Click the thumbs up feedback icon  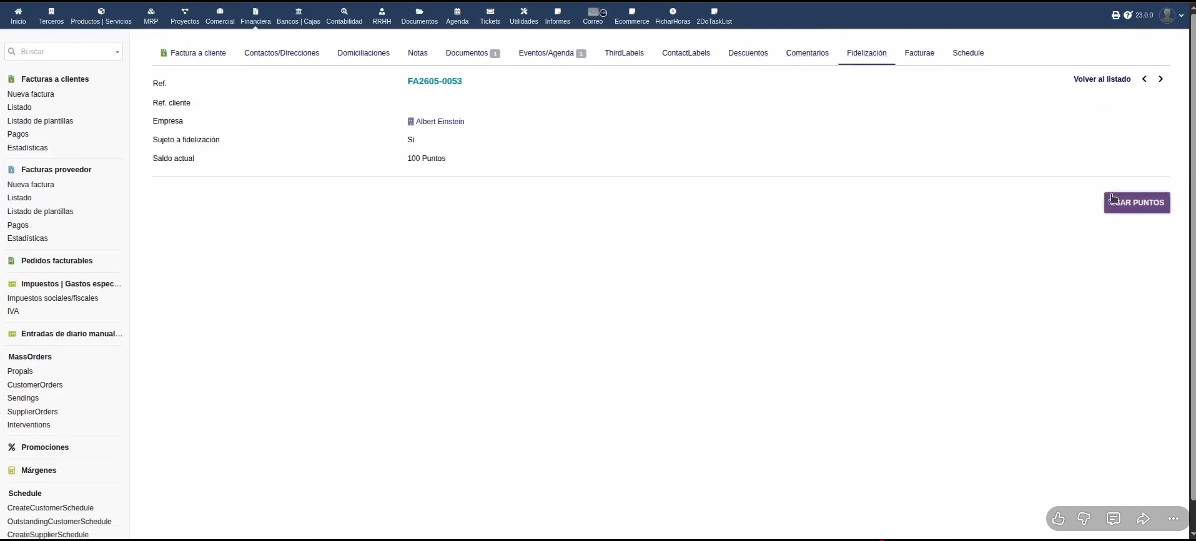[1058, 519]
